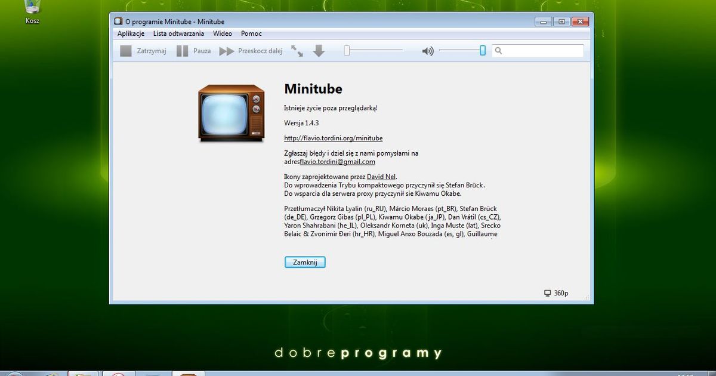Click the download arrow icon

(x=319, y=51)
